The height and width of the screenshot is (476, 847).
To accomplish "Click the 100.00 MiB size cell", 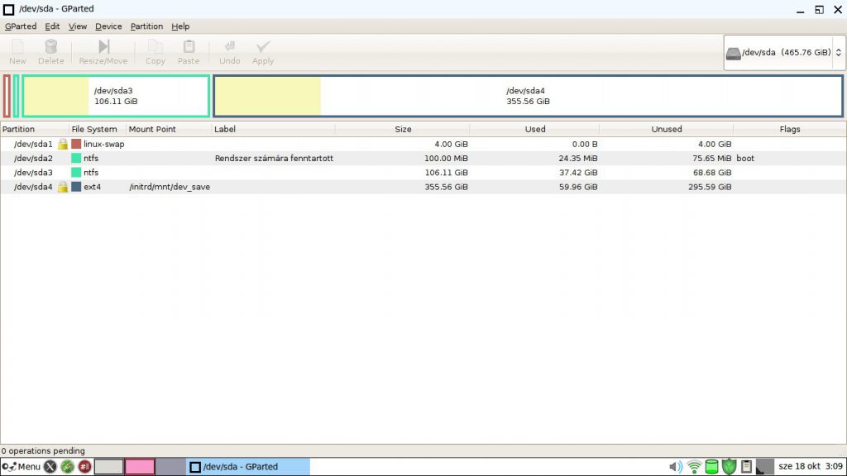I will coord(446,158).
